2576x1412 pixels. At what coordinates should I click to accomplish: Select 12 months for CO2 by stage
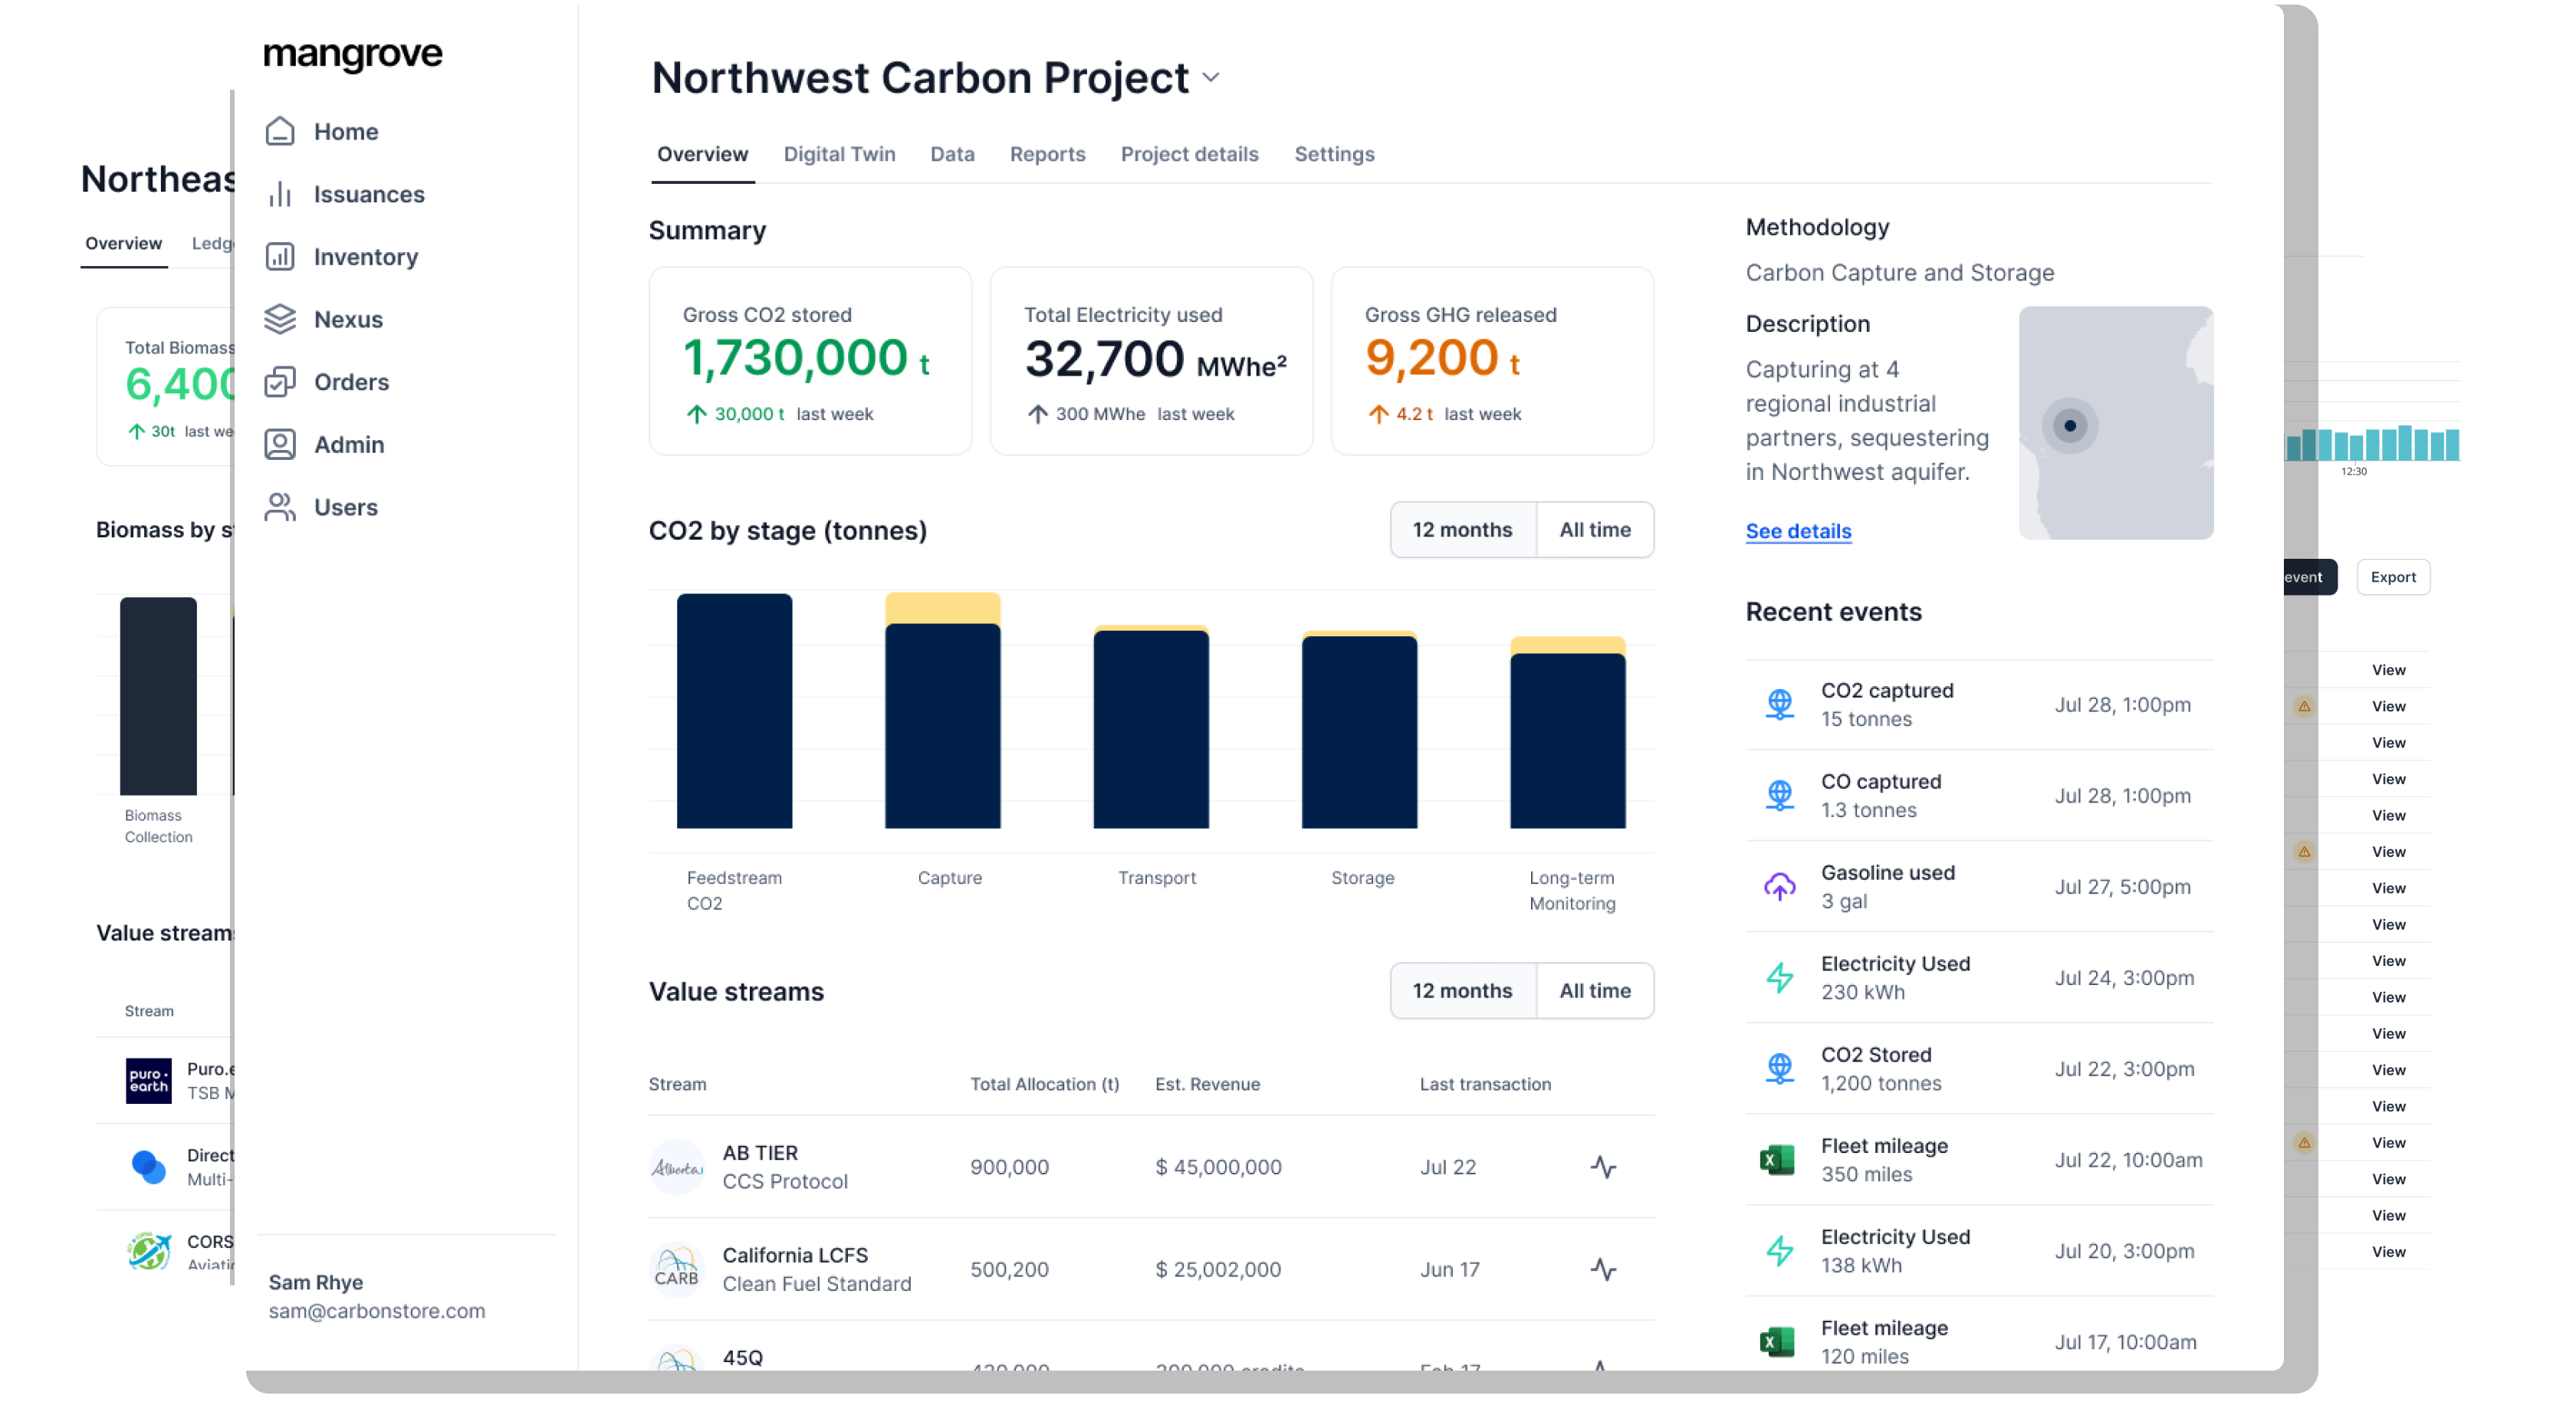1462,530
